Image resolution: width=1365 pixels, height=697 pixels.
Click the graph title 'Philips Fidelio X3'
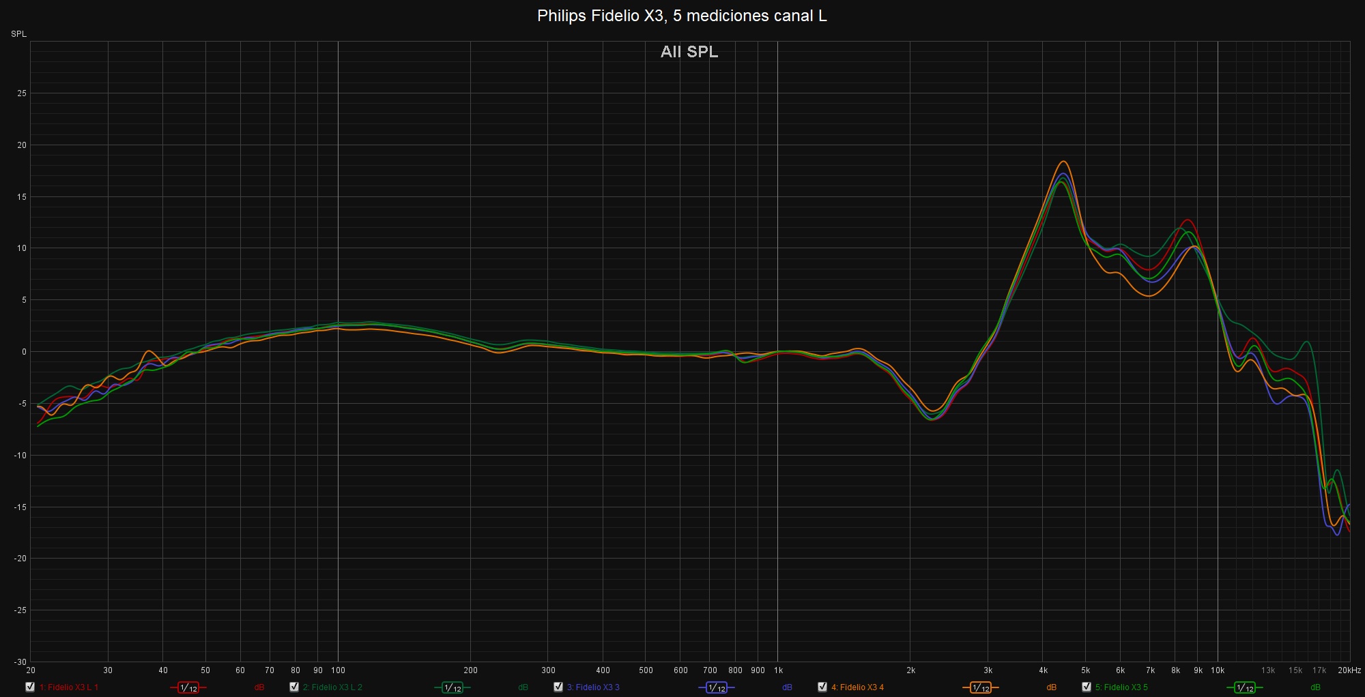(x=682, y=16)
